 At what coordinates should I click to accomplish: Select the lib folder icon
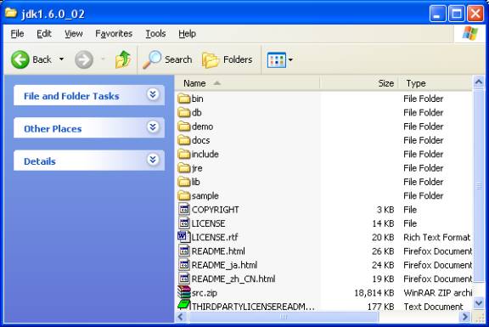[x=184, y=182]
